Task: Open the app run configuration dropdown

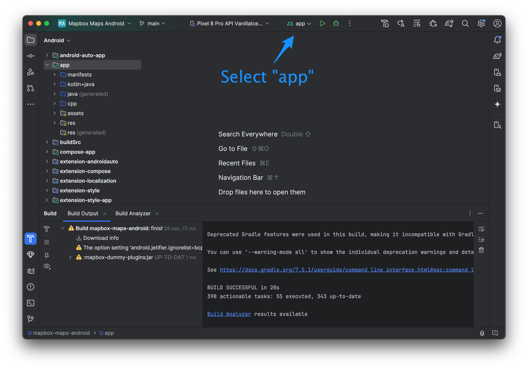Action: coord(299,24)
